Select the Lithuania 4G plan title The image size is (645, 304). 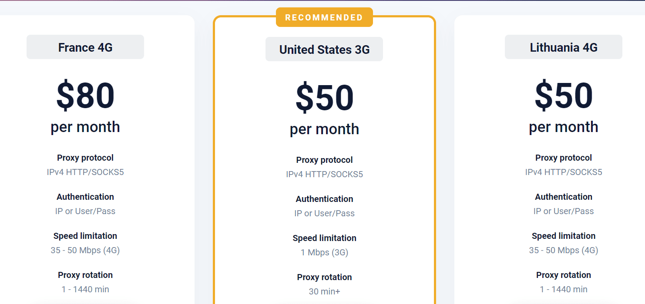pyautogui.click(x=564, y=47)
